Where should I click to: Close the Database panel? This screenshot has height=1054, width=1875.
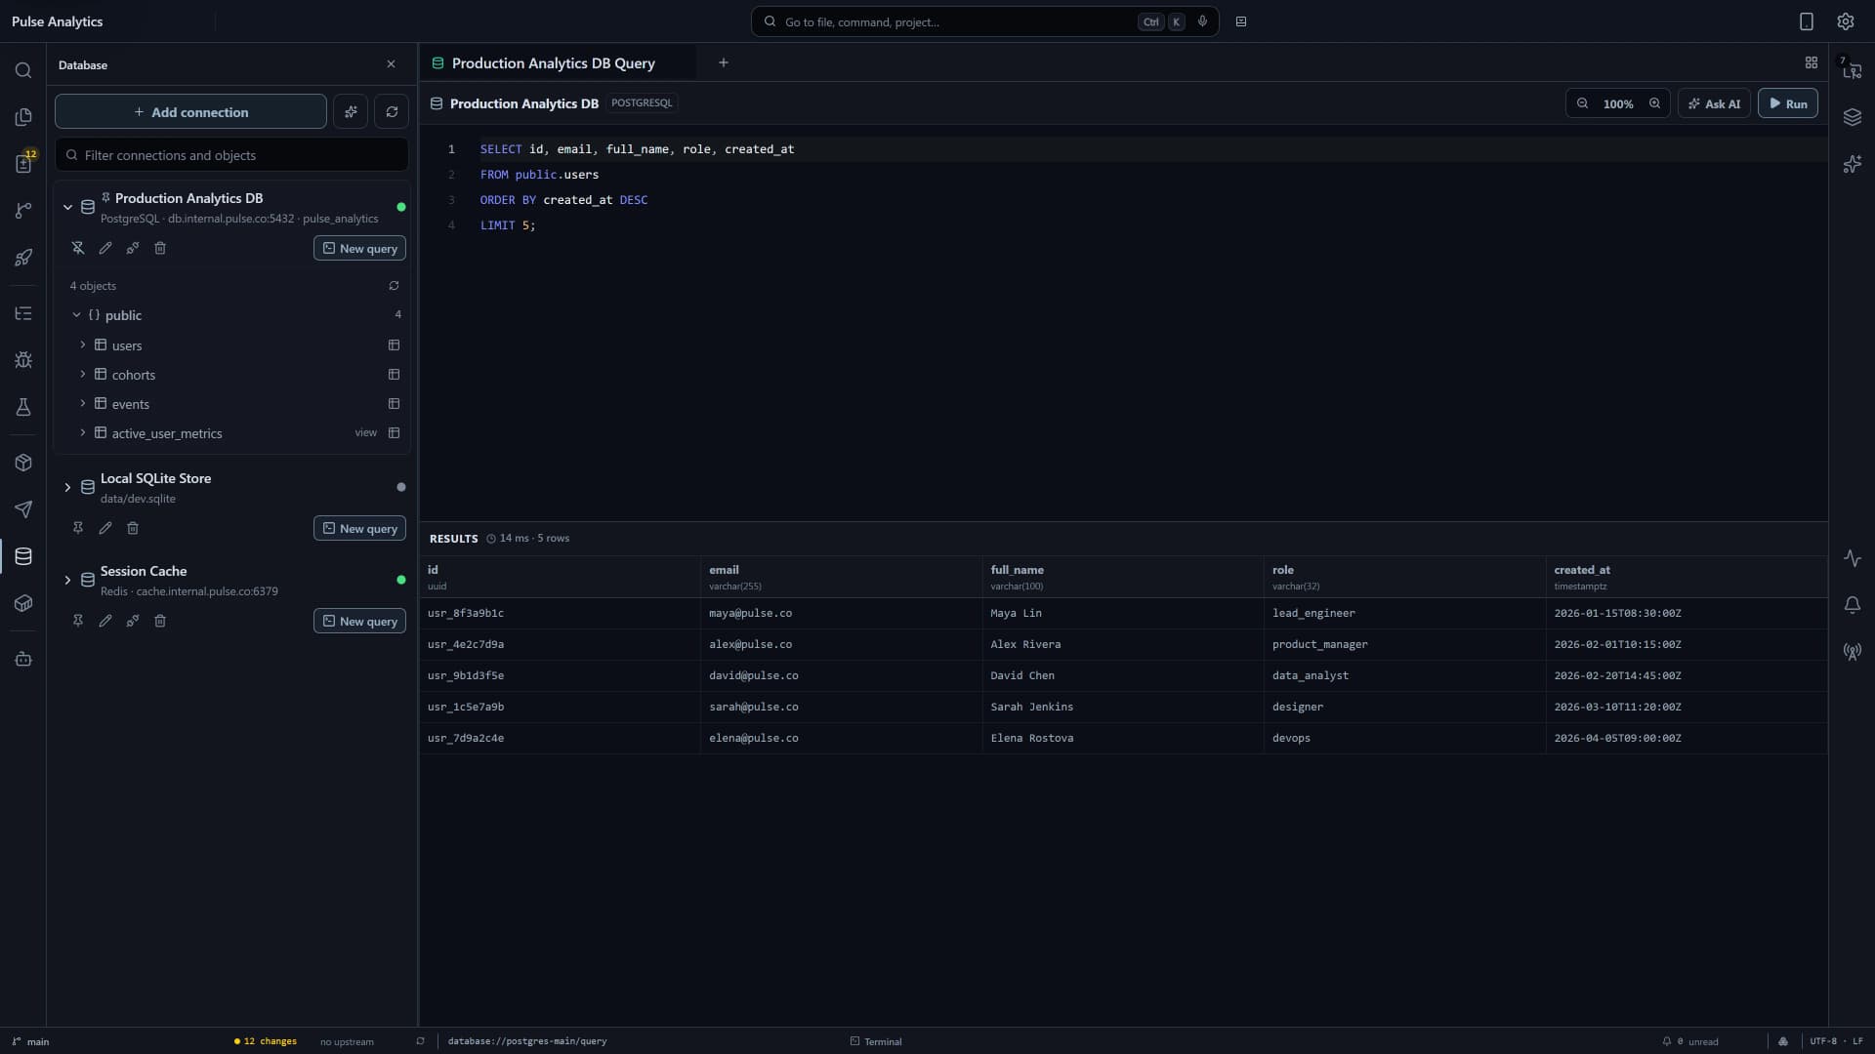click(392, 64)
